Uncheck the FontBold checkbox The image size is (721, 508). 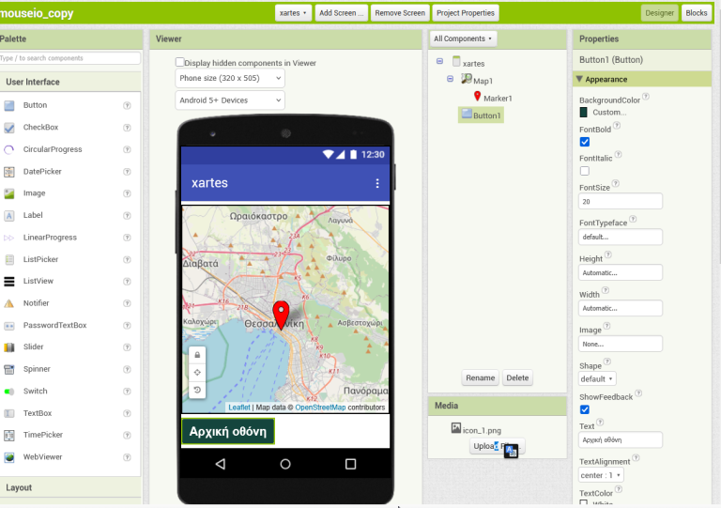(x=585, y=142)
